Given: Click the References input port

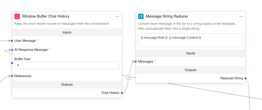Looking at the screenshot, I should [12, 76].
